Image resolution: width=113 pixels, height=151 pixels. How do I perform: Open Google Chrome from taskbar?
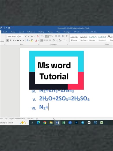pyautogui.click(x=45, y=123)
